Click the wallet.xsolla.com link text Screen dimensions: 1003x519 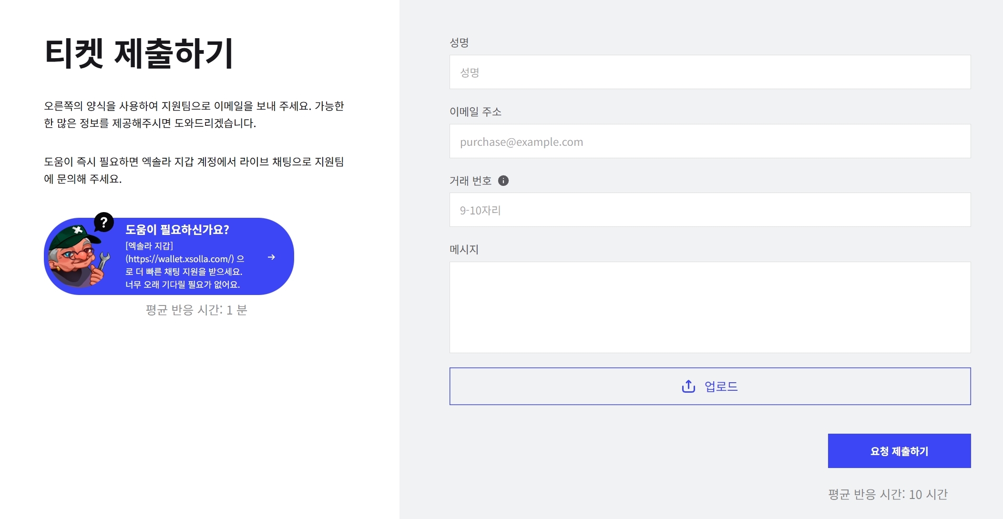(x=180, y=259)
